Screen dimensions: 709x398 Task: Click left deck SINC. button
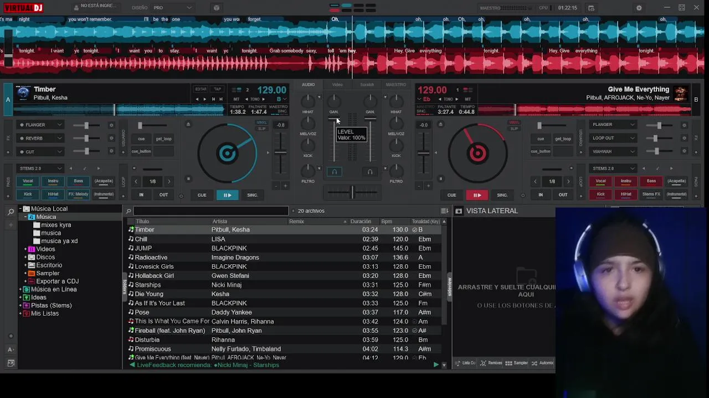[x=253, y=195]
